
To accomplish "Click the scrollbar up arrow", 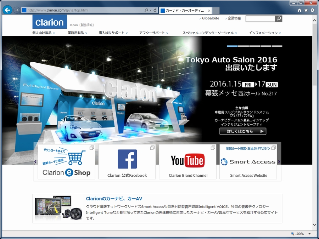I will coord(314,20).
